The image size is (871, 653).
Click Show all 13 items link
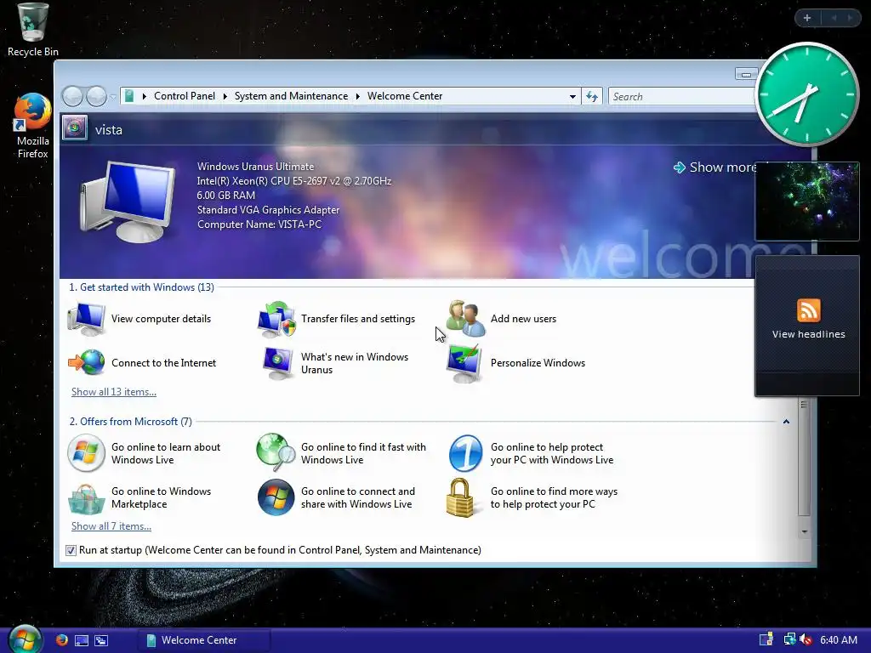tap(114, 392)
